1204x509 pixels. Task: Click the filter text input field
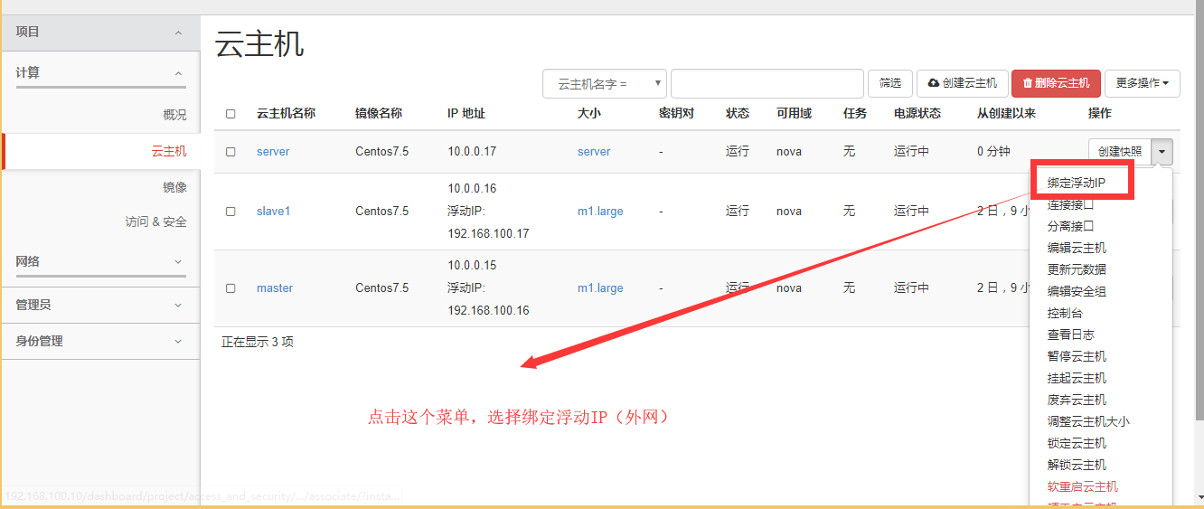click(767, 83)
